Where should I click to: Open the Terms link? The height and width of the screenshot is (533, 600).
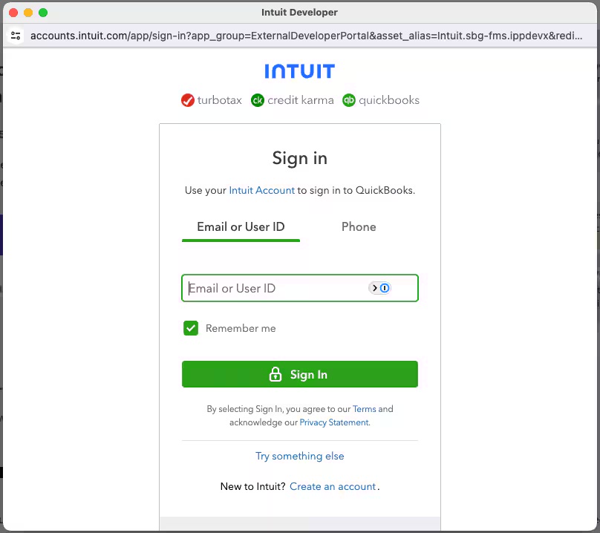[x=364, y=409]
